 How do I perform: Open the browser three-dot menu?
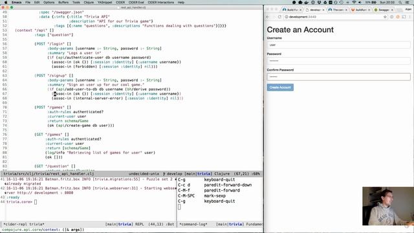410,17
